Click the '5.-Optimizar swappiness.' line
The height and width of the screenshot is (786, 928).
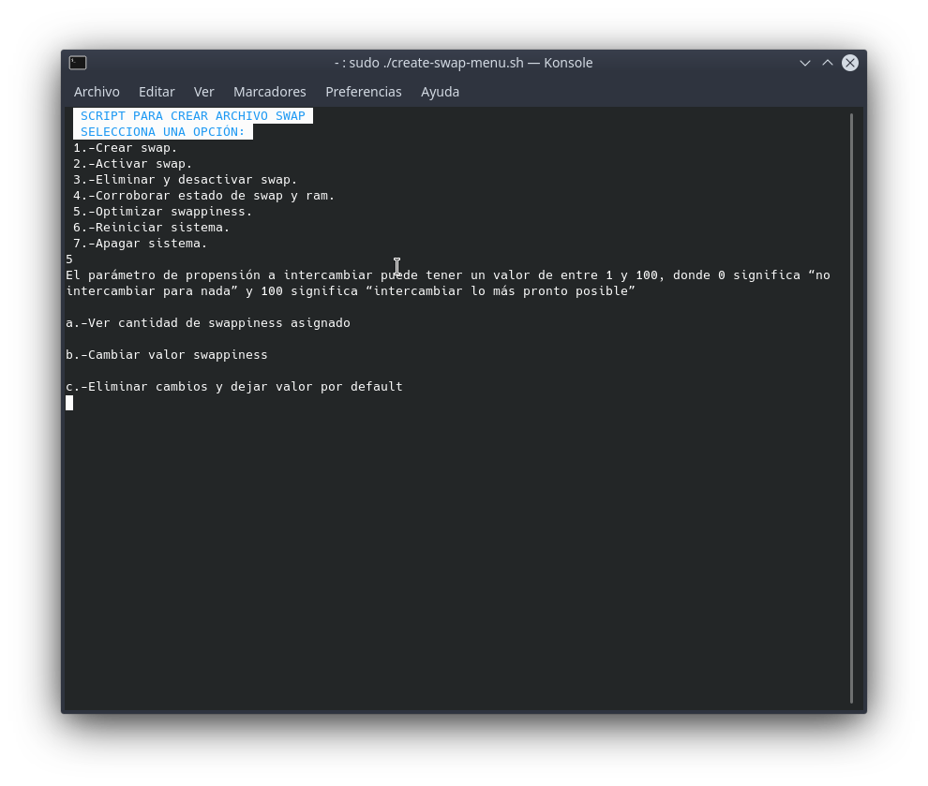pyautogui.click(x=162, y=212)
